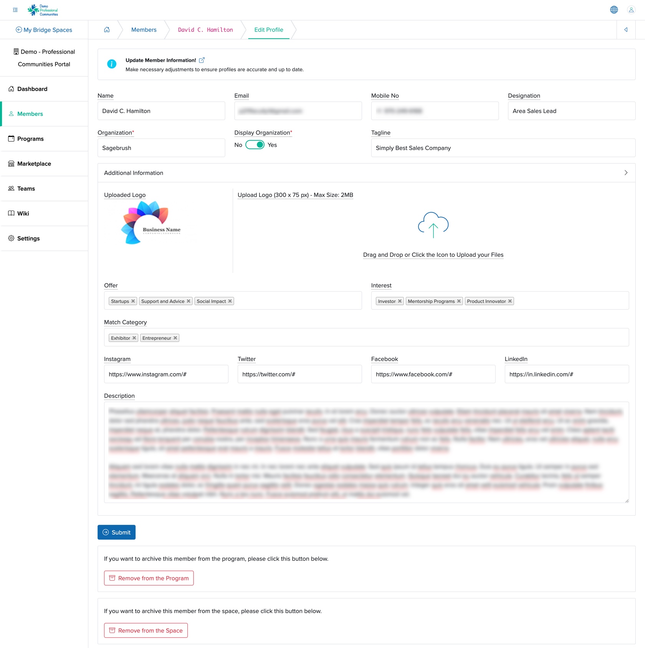Screen dimensions: 645x648
Task: Remove the Exhibitor match category tag
Action: click(134, 338)
